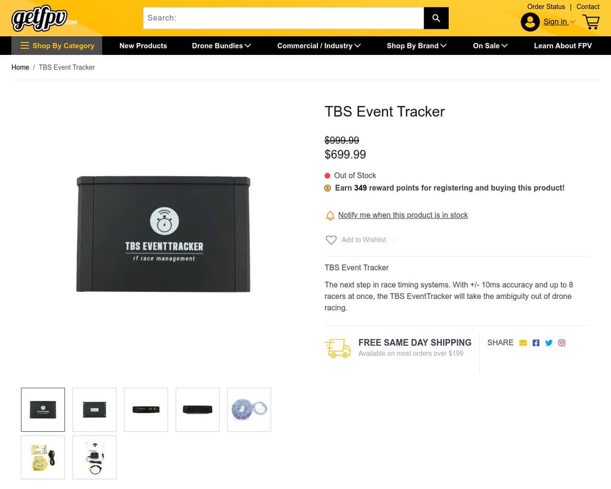
Task: Open the shopping cart icon
Action: [591, 22]
